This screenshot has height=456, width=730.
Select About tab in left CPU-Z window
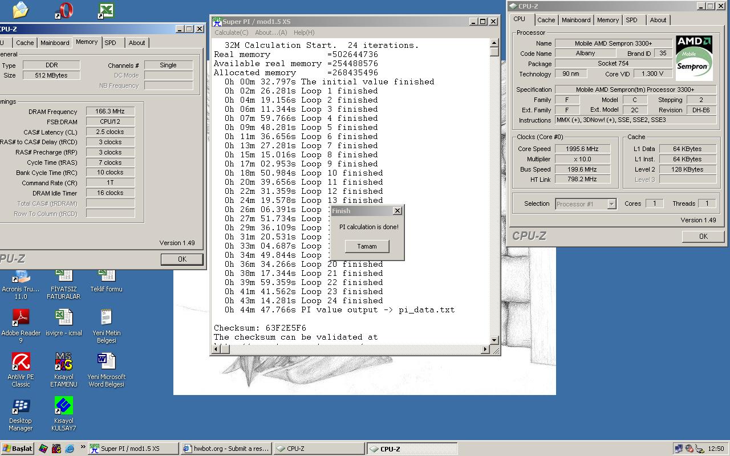coord(137,43)
